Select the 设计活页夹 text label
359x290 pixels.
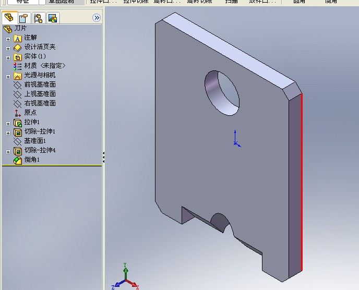click(x=40, y=47)
